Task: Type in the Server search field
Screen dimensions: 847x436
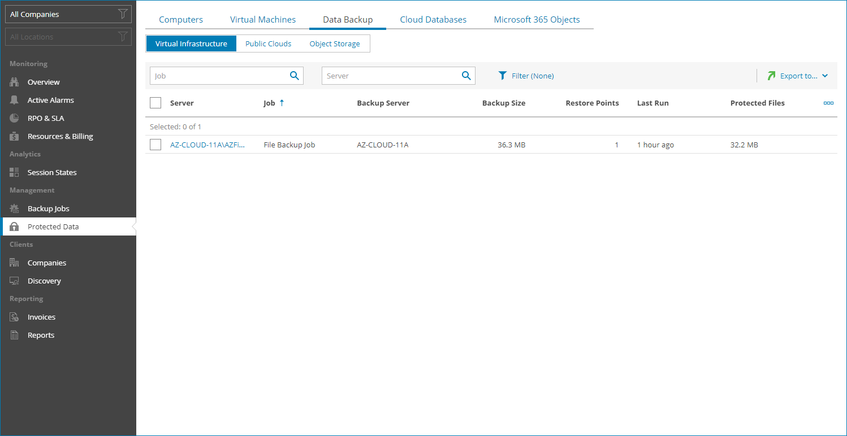Action: point(390,76)
